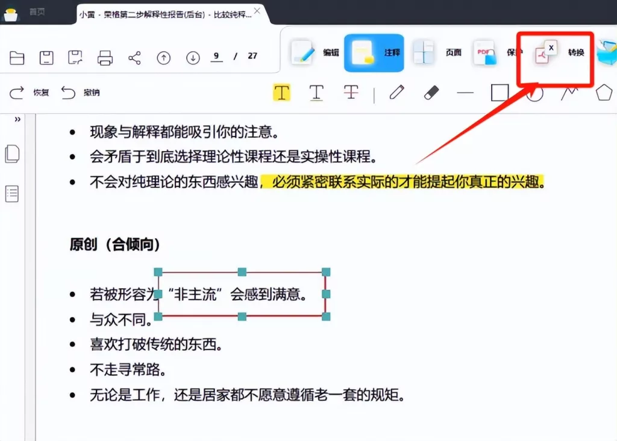Click the Share icon
The width and height of the screenshot is (617, 441).
tap(134, 58)
